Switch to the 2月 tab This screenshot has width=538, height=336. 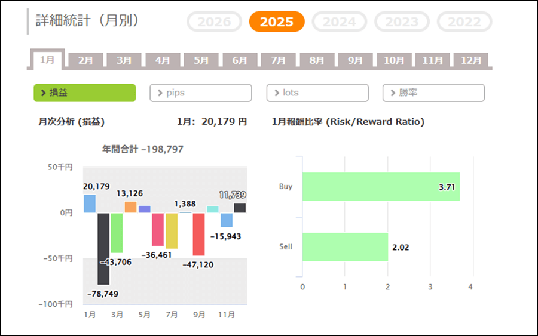pos(85,60)
